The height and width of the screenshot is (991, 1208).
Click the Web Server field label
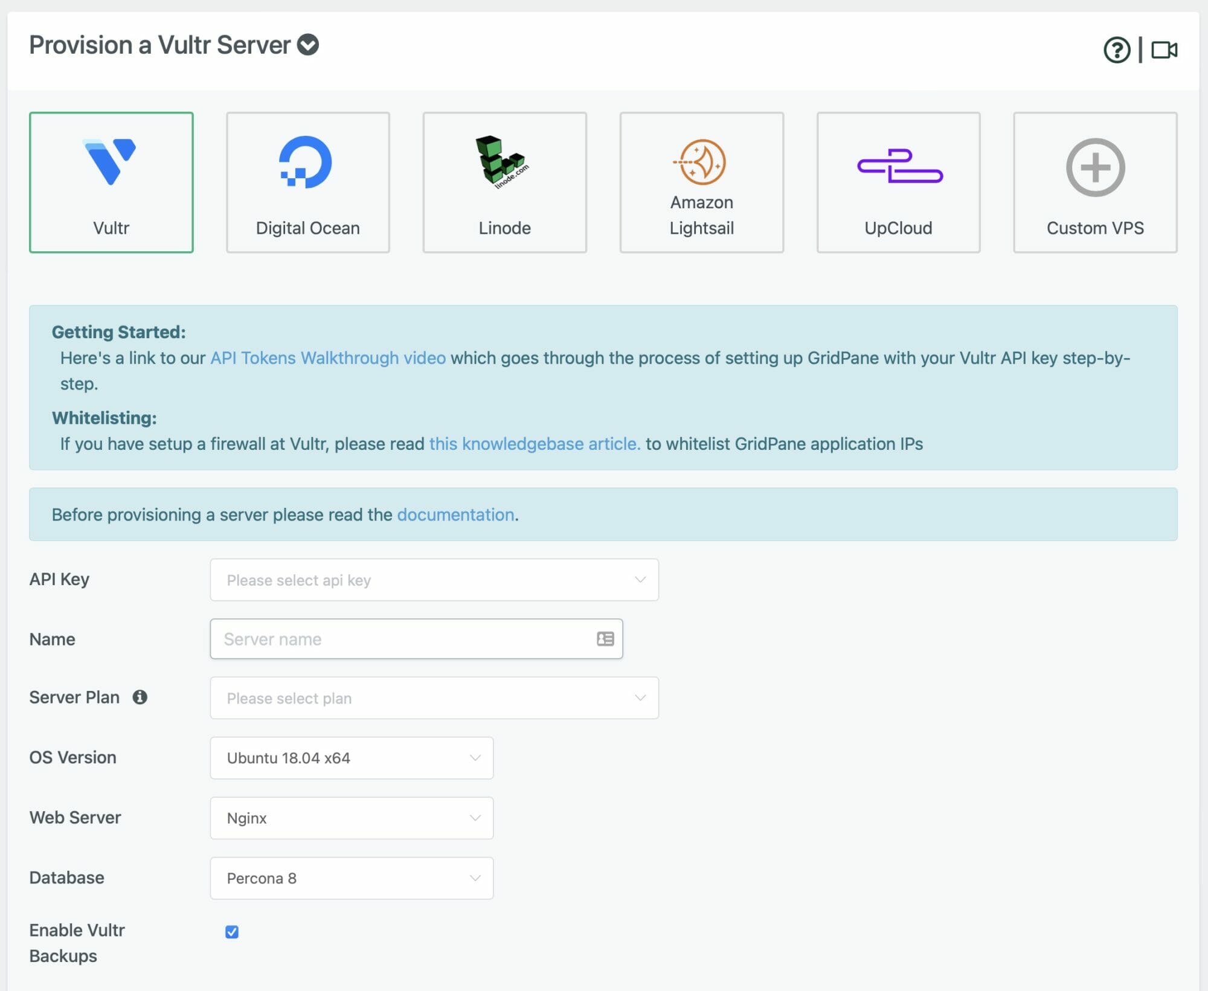tap(75, 818)
